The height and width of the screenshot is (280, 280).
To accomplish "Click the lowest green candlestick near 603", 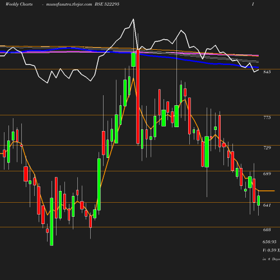I will tap(52, 222).
